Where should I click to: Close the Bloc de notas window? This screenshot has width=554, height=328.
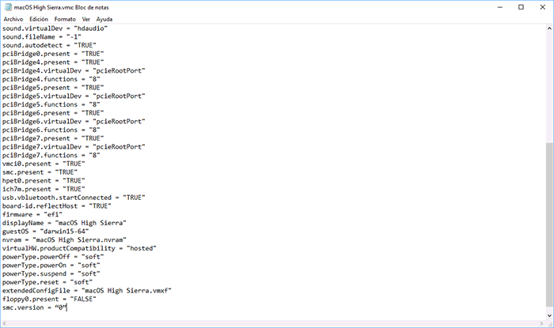pos(543,7)
